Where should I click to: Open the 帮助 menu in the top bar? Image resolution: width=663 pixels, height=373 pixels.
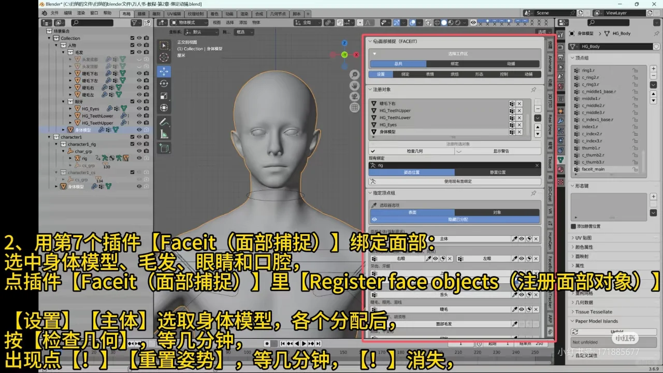(107, 14)
